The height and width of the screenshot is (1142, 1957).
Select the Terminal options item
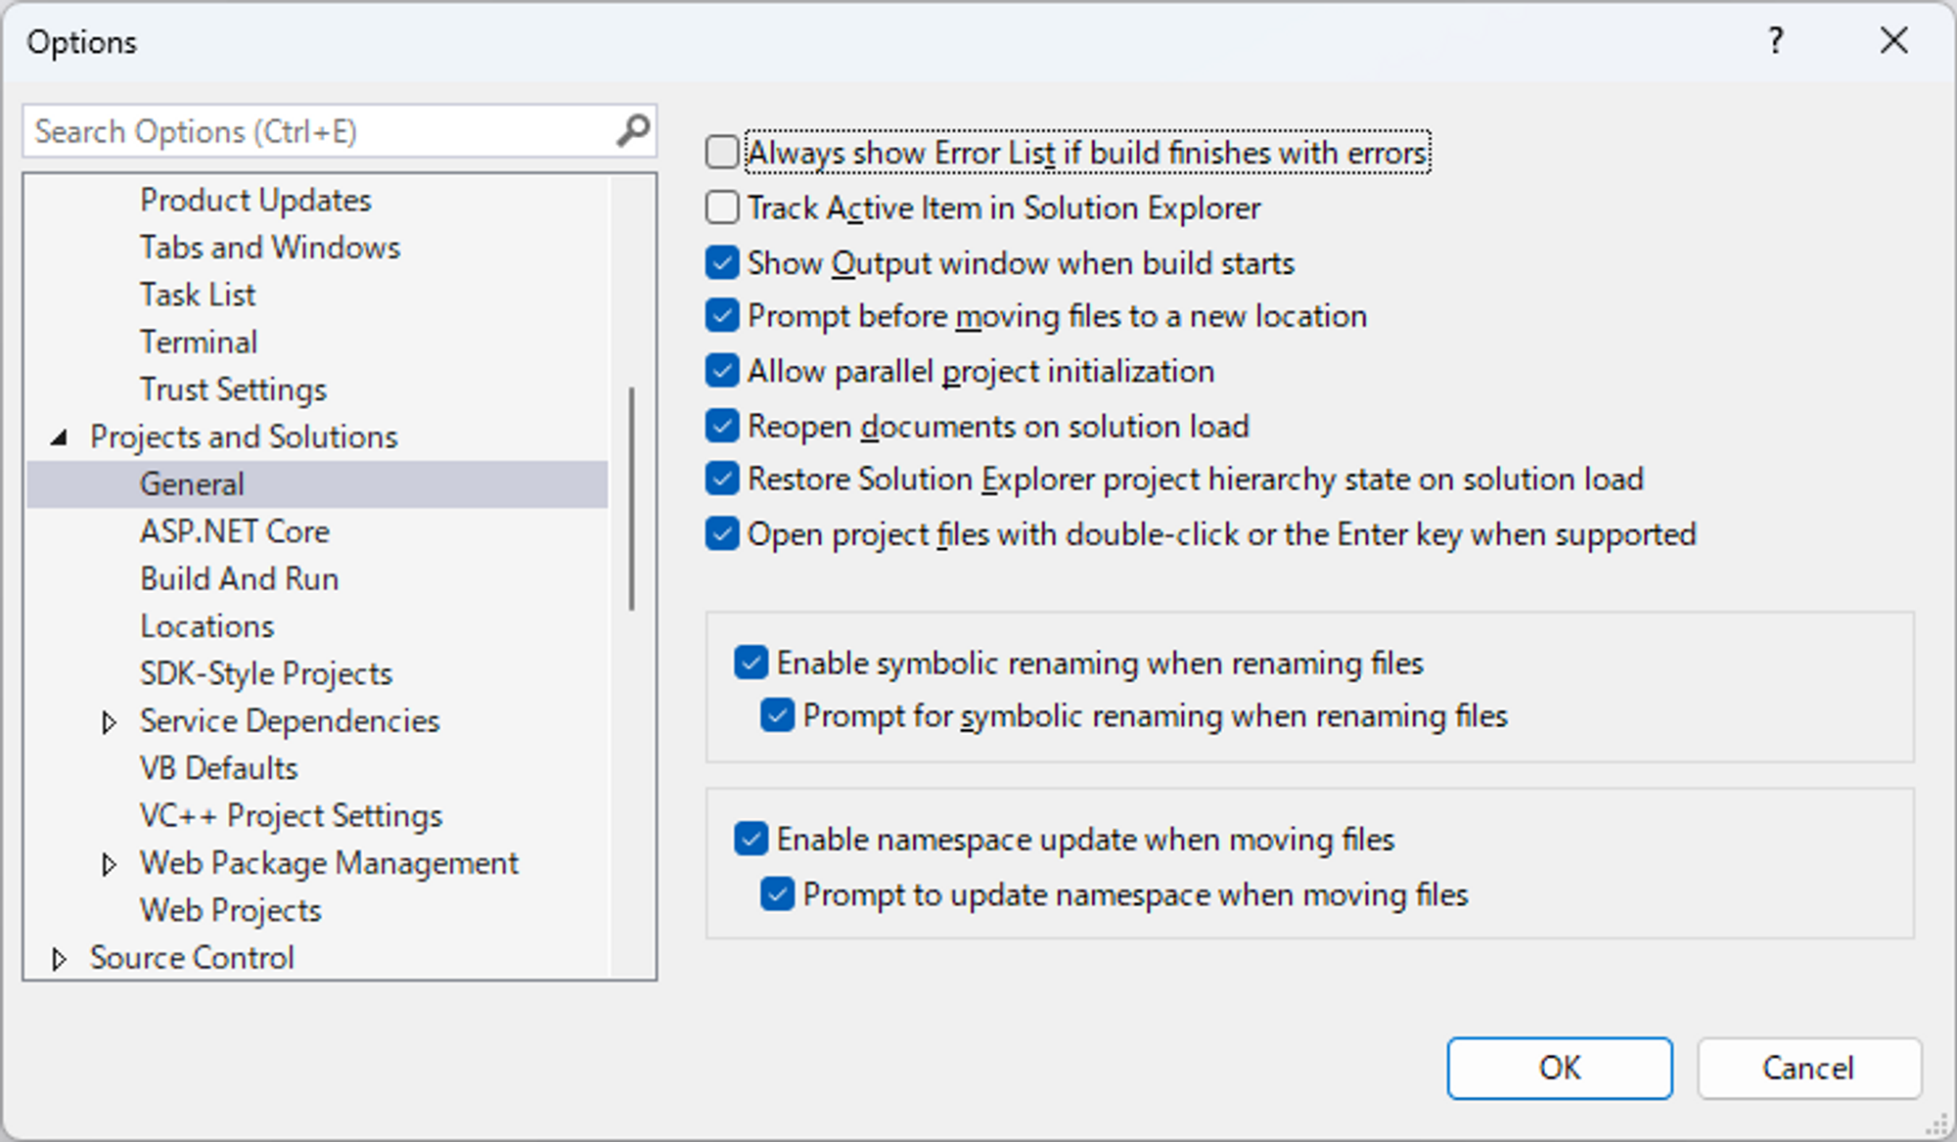point(199,343)
